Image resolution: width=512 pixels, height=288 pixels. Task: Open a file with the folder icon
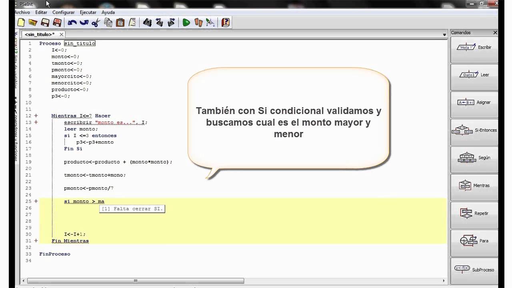point(33,22)
